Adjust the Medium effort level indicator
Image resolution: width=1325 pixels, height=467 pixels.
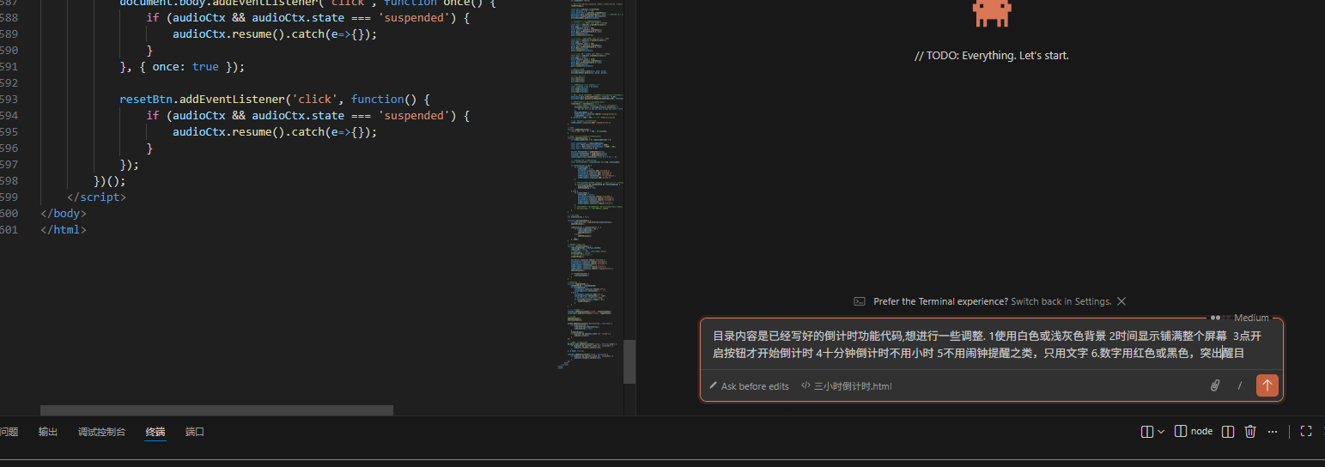[1240, 318]
